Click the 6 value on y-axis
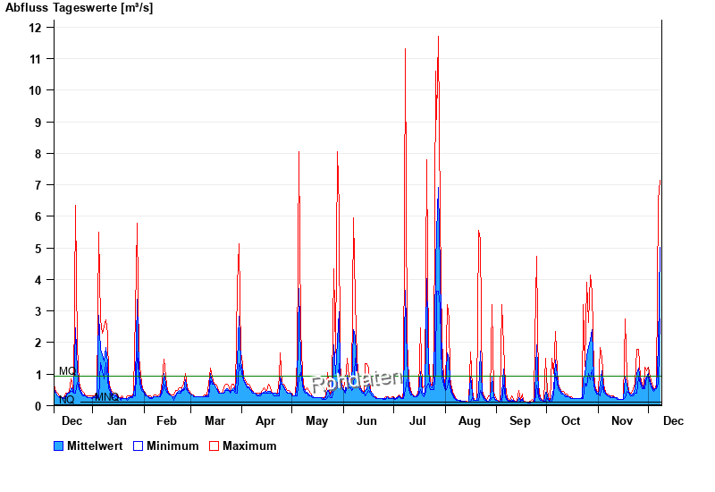 click(x=38, y=216)
